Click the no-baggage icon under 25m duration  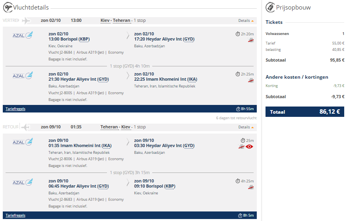click(x=241, y=146)
